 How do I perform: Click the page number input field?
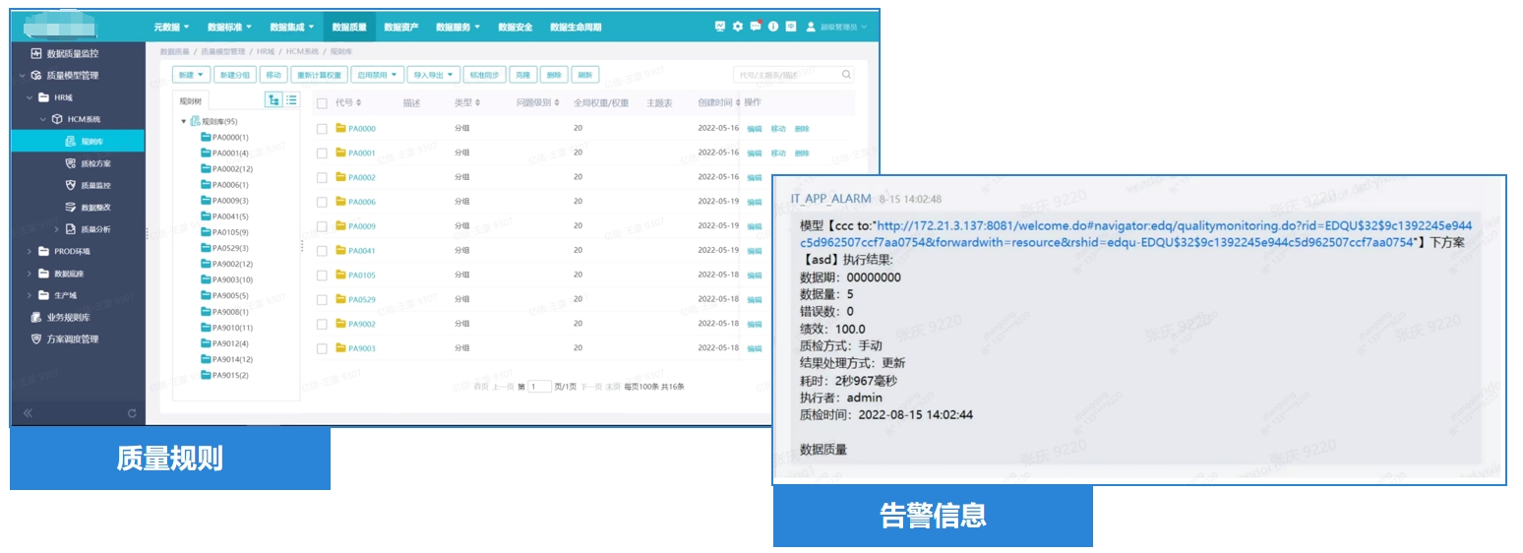[539, 388]
